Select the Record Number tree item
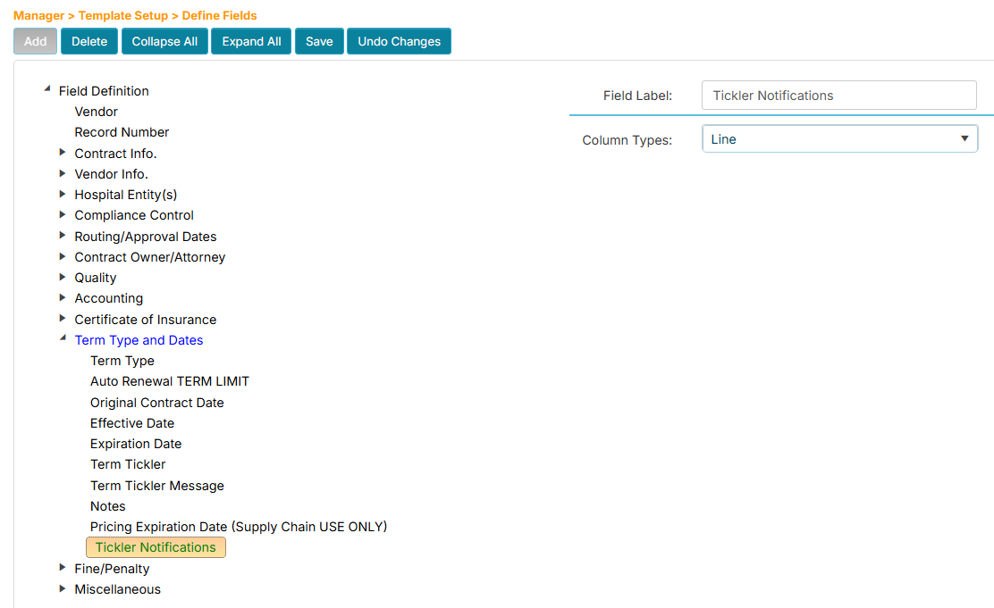Screen dimensions: 994x608 [122, 132]
